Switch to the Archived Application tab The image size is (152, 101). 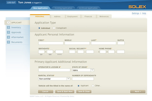[88, 8]
